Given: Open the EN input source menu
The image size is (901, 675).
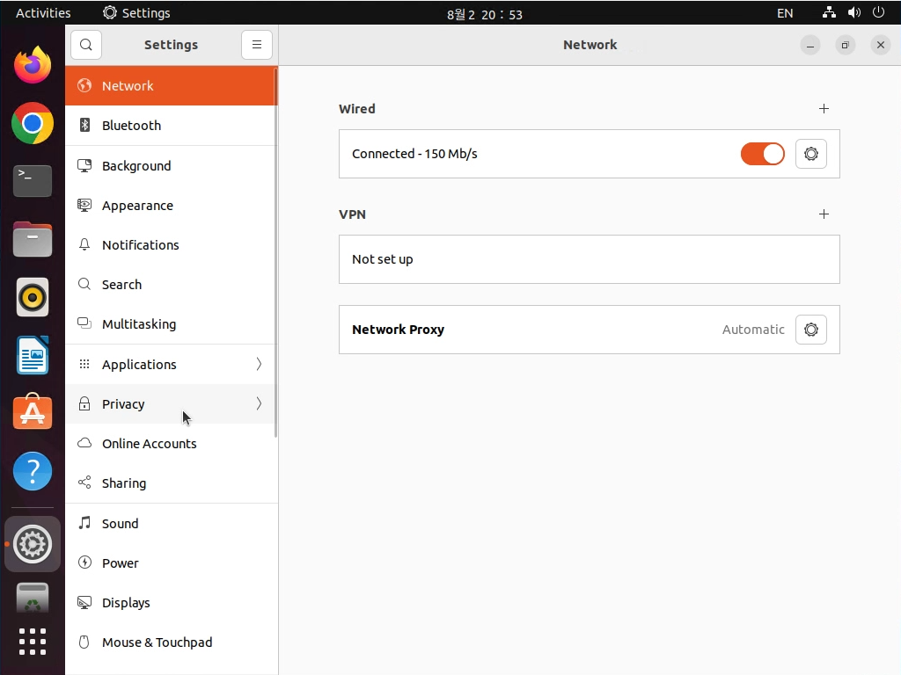Looking at the screenshot, I should pyautogui.click(x=785, y=13).
